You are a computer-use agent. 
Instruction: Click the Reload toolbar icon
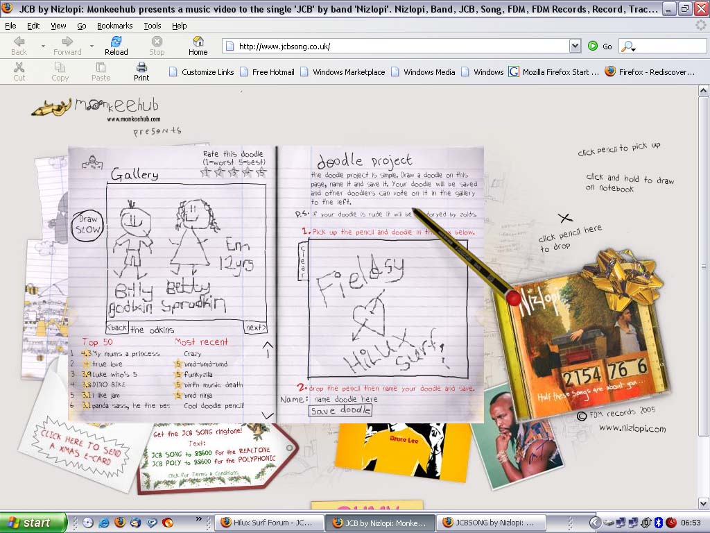116,42
